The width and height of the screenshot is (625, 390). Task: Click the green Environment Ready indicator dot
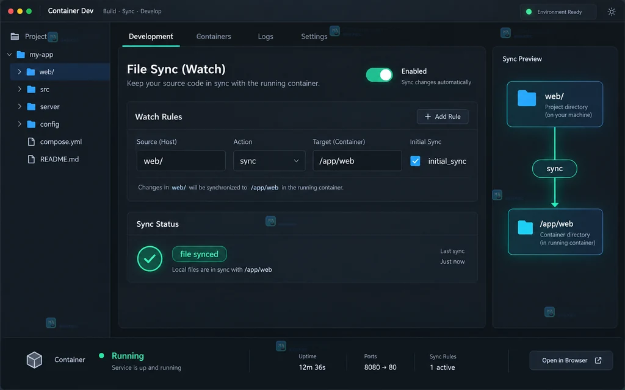click(x=529, y=12)
